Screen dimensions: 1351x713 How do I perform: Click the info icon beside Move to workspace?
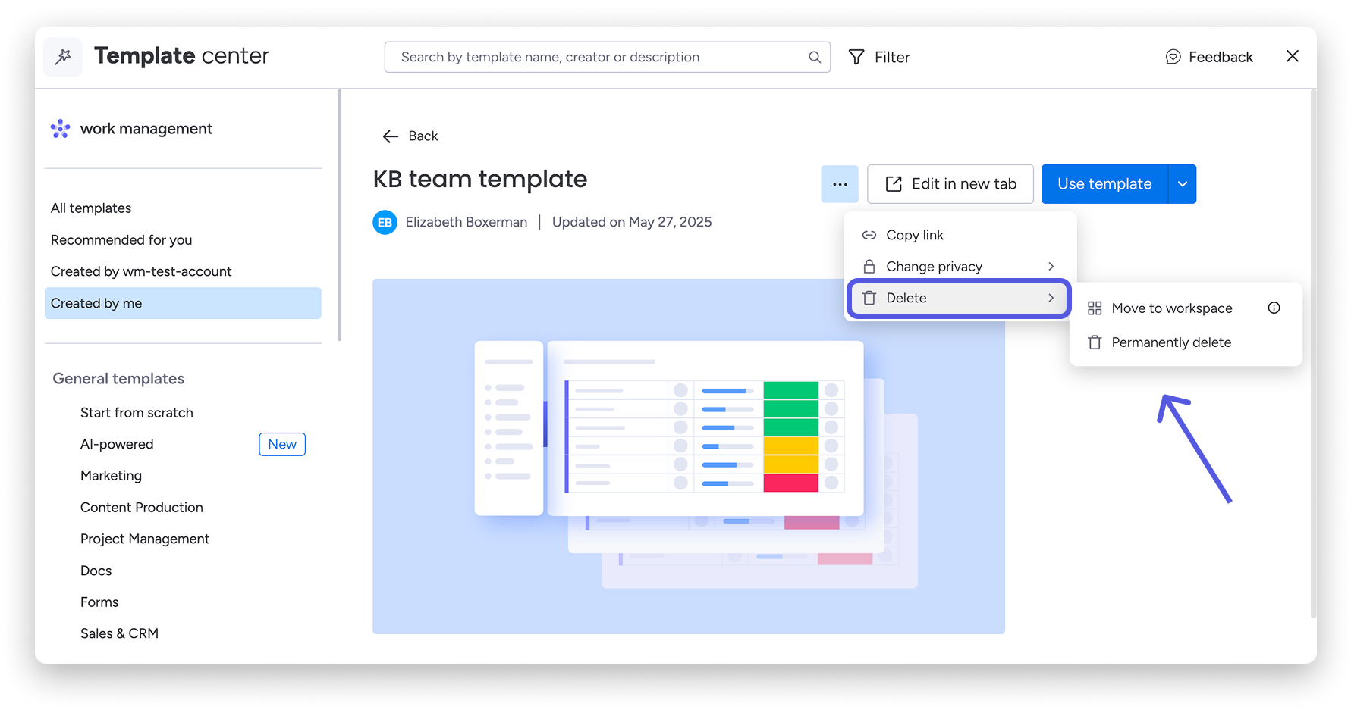[x=1274, y=308]
